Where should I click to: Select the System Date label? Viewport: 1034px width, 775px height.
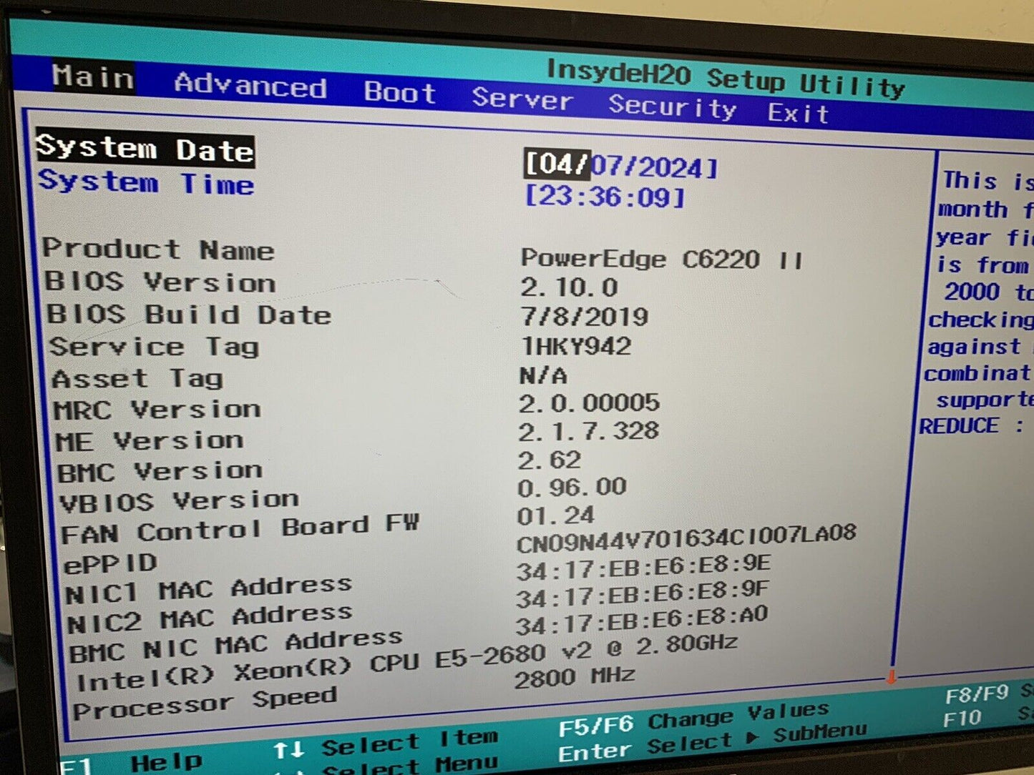pos(145,149)
